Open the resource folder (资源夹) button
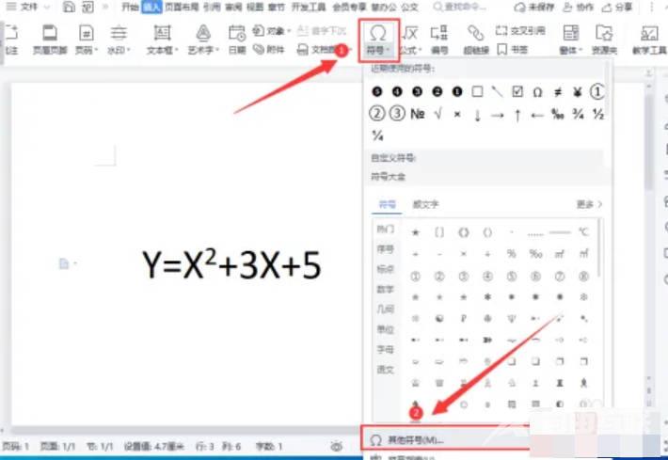 click(604, 40)
